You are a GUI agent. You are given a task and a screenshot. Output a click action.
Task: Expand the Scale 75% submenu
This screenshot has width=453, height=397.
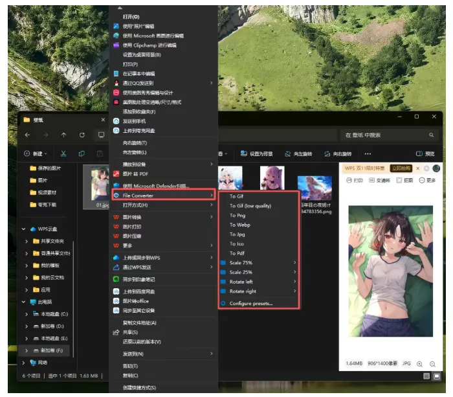tap(259, 262)
